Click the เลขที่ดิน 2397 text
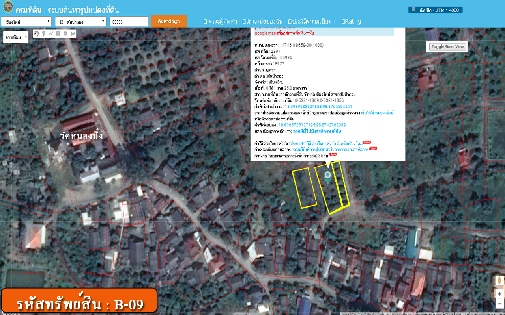 (x=267, y=52)
